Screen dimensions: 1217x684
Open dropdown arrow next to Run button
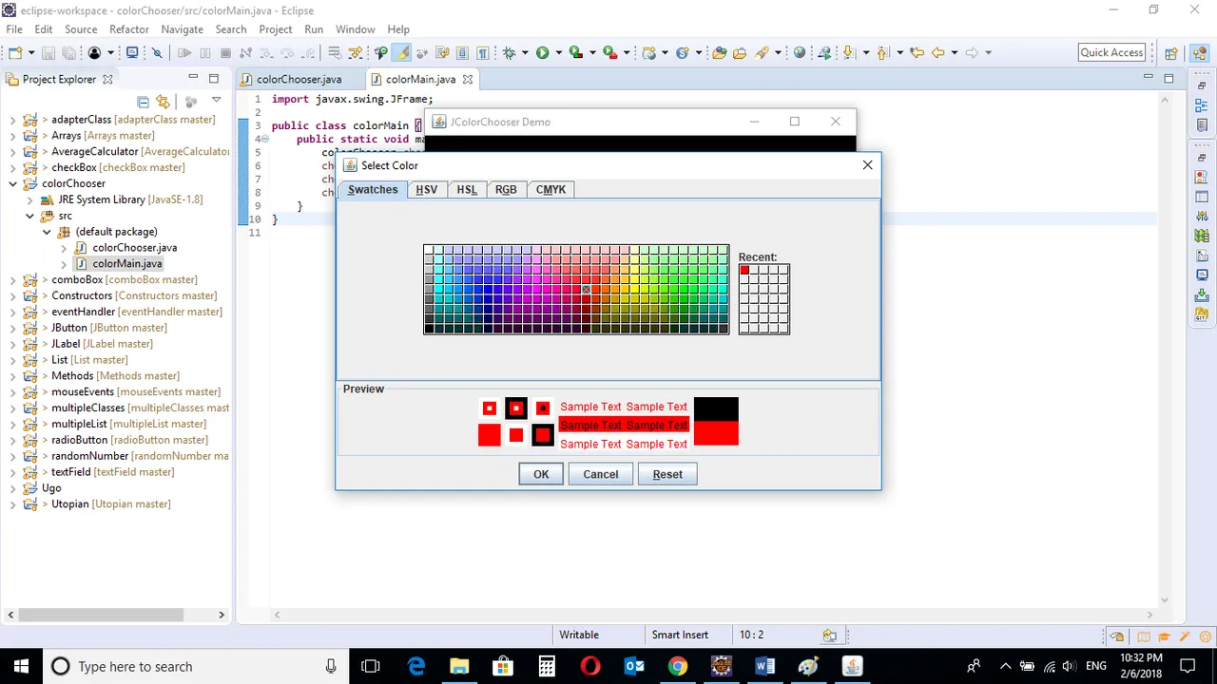pos(559,53)
